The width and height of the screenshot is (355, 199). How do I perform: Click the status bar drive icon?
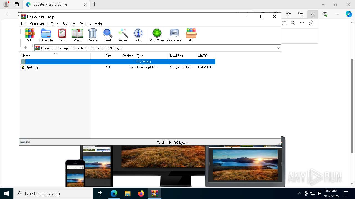coord(22,142)
